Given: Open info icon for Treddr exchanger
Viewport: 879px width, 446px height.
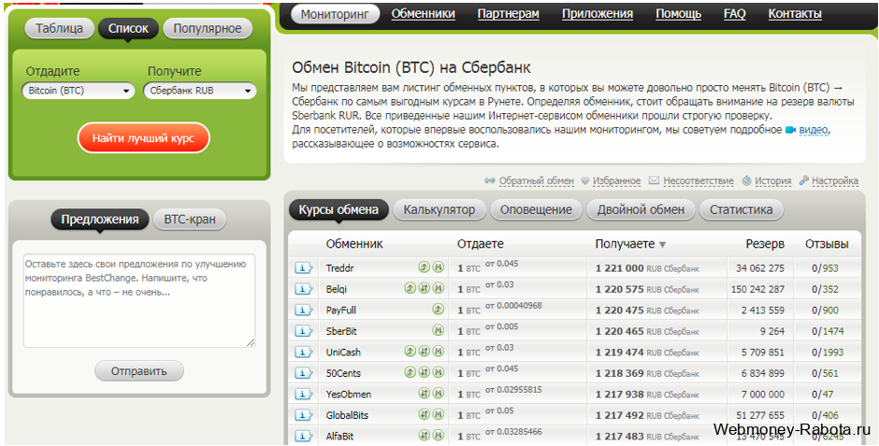Looking at the screenshot, I should (303, 267).
